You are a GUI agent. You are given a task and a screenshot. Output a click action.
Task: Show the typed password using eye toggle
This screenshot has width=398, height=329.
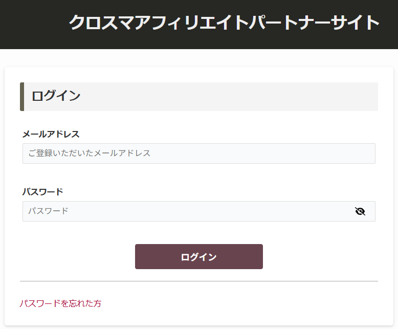[x=360, y=211]
